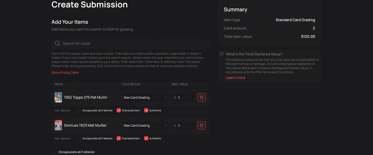Viewport: 373px width, 155px height.
Task: Expand Raw Card Grading dropdown for Pat Mullin
Action: coord(145,98)
